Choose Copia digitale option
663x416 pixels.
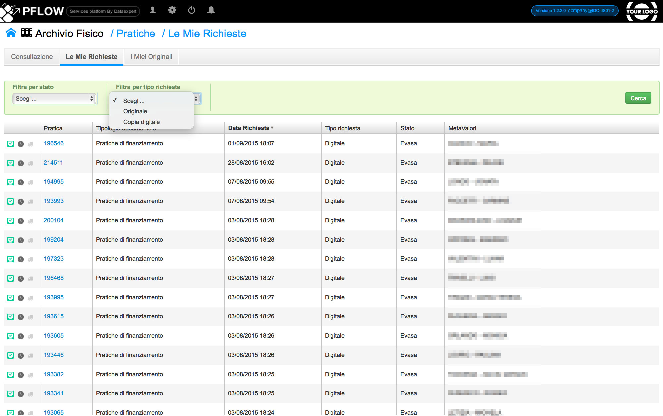(x=141, y=122)
